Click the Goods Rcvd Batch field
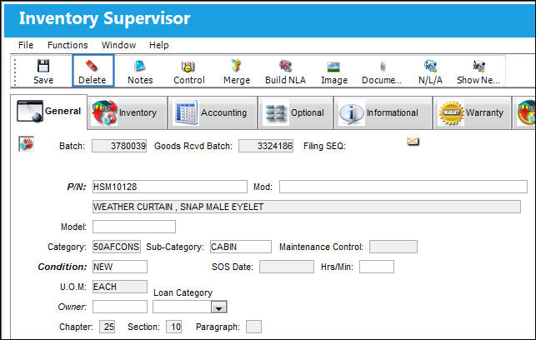Screen dimensions: 536x340 [x=266, y=146]
